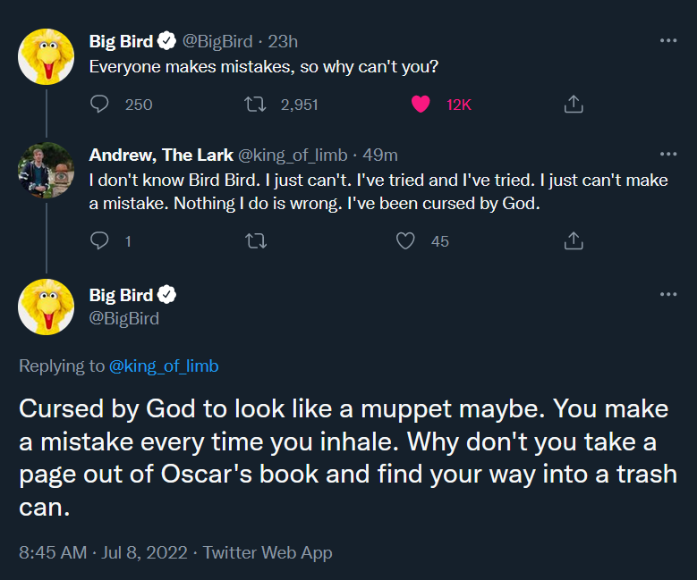Click the 23h timestamp on first tweet
697x580 pixels.
283,42
